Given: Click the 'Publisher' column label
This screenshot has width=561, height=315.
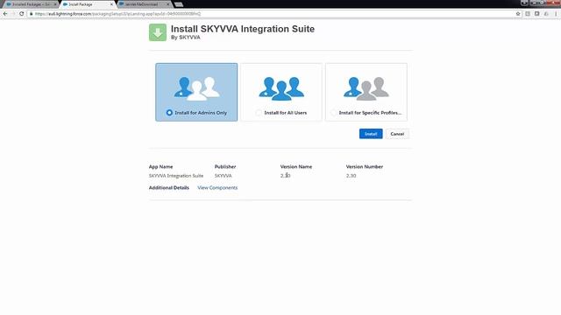Looking at the screenshot, I should coord(225,167).
